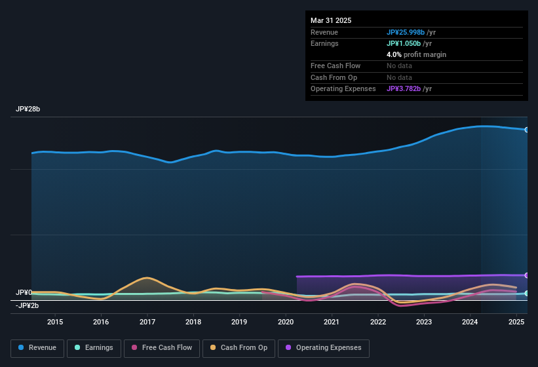The height and width of the screenshot is (367, 538).
Task: Click the 4.0% profit margin text
Action: tap(416, 54)
